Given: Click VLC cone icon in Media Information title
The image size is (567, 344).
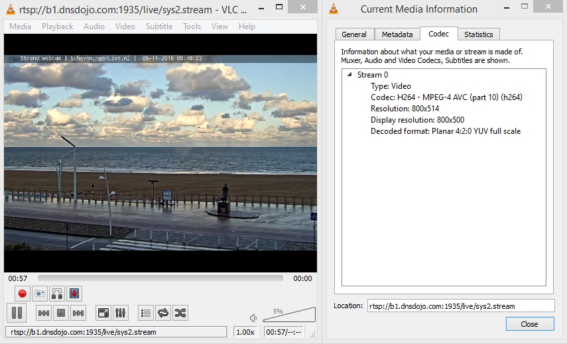Looking at the screenshot, I should tap(334, 9).
